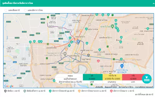The image size is (155, 97).
Task: Click the red high-flow station marker
Action: tap(98, 61)
